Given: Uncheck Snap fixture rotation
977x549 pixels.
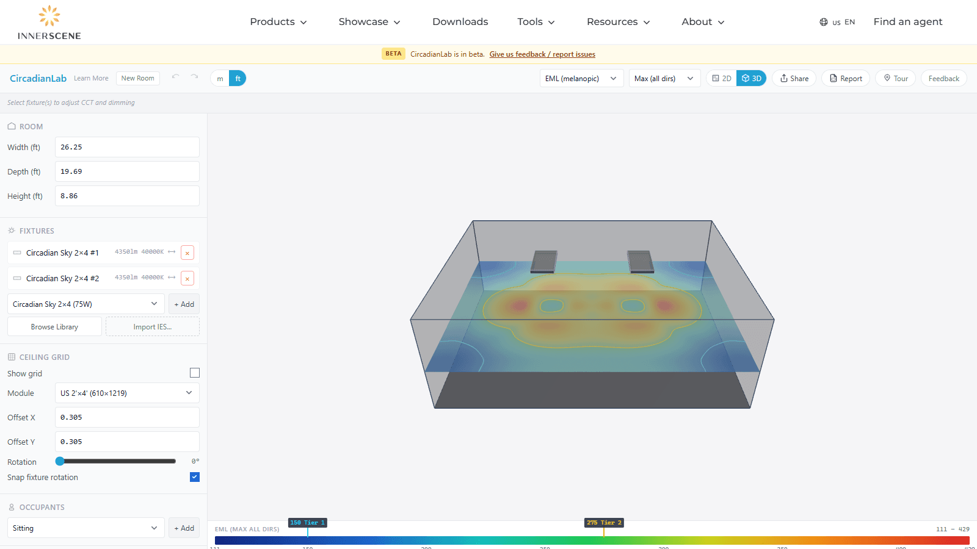Looking at the screenshot, I should (195, 477).
